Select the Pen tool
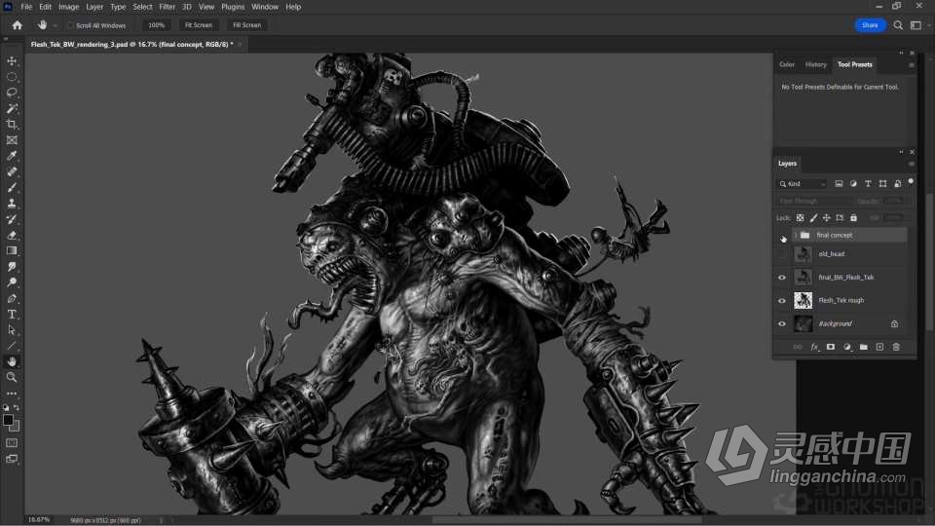This screenshot has width=935, height=526. (x=12, y=298)
